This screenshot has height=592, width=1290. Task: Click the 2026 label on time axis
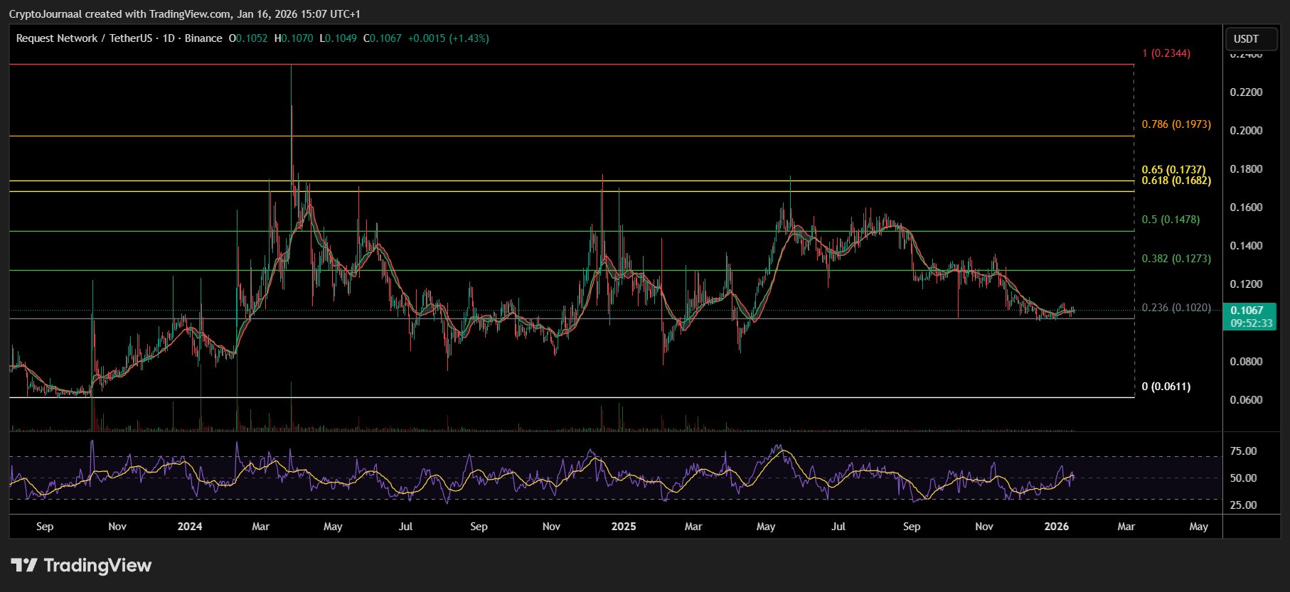point(1056,527)
